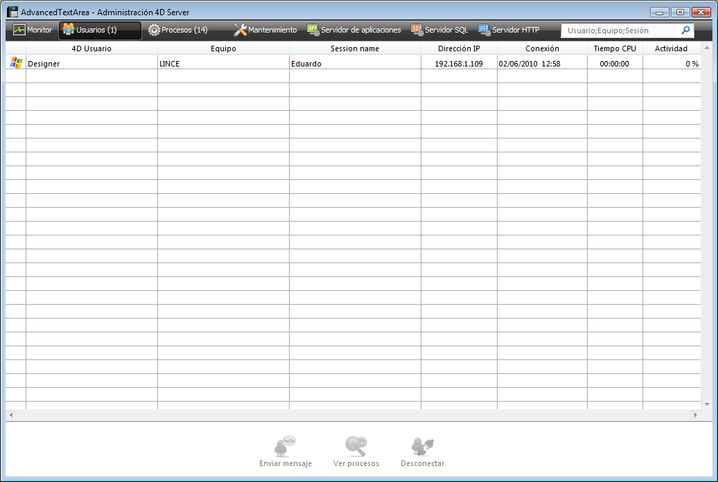Click the search magnifier icon
718x482 pixels.
(685, 30)
